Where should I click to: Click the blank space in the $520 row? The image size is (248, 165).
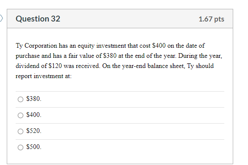[x=133, y=131]
